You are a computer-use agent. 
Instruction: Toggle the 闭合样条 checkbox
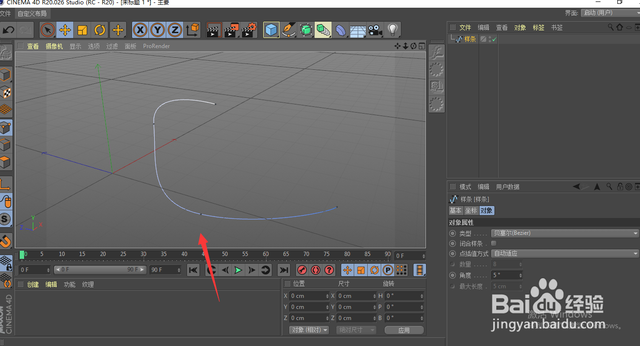493,243
